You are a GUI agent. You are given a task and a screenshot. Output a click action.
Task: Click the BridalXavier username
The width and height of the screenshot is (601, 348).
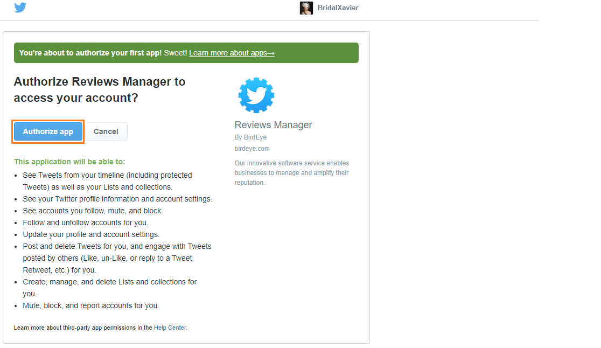tap(338, 8)
